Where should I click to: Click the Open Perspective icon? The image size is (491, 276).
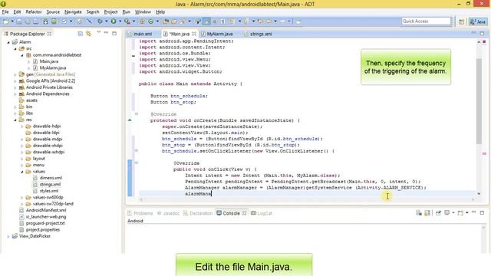pos(461,21)
